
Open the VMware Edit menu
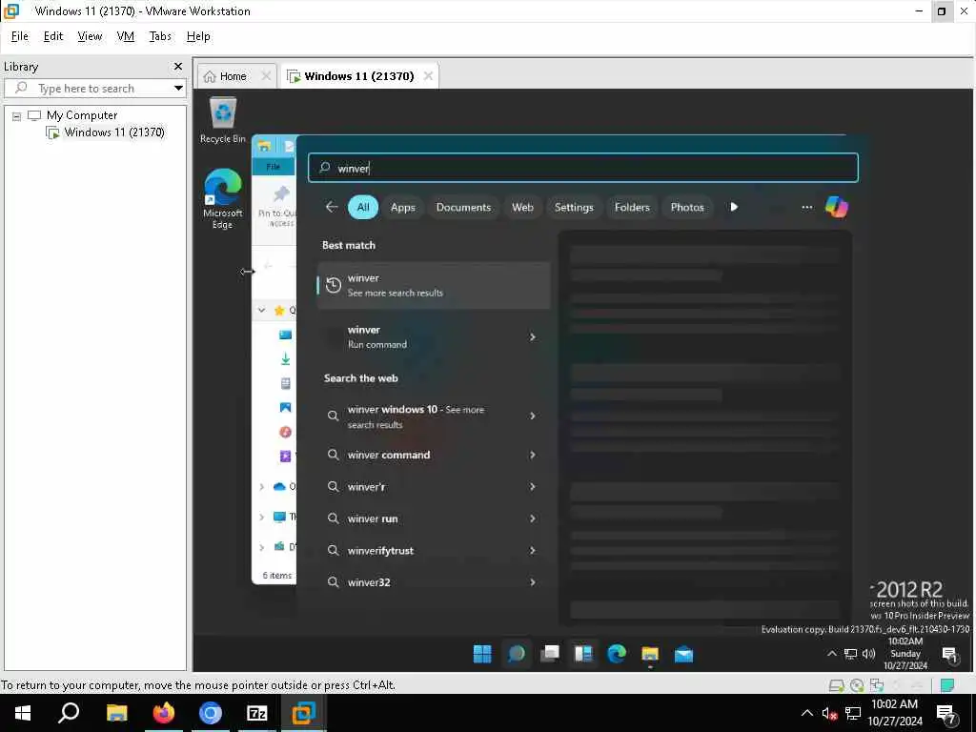53,36
